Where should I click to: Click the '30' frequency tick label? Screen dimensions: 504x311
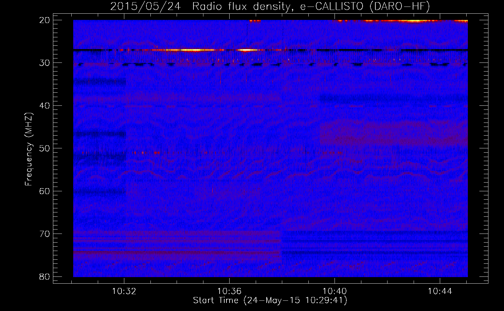pyautogui.click(x=45, y=63)
